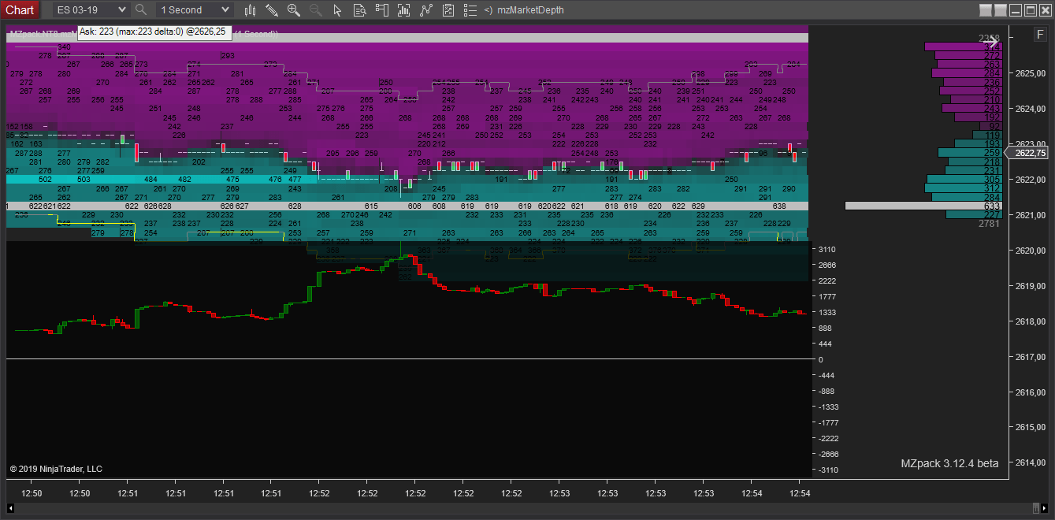Open the strategies line-graph icon
The width and height of the screenshot is (1055, 520).
(x=426, y=10)
